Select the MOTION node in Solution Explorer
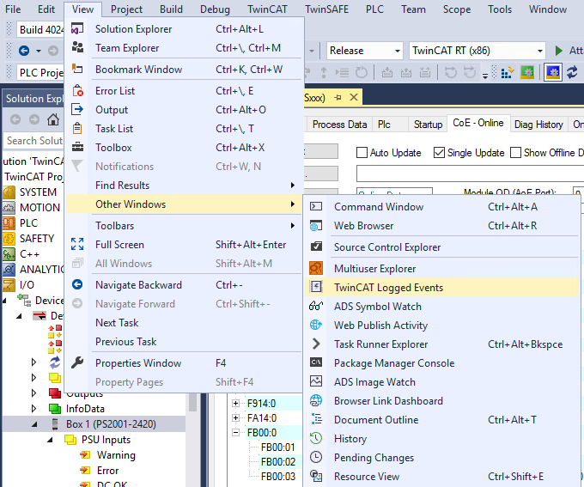Viewport: 584px width, 487px height. point(40,207)
